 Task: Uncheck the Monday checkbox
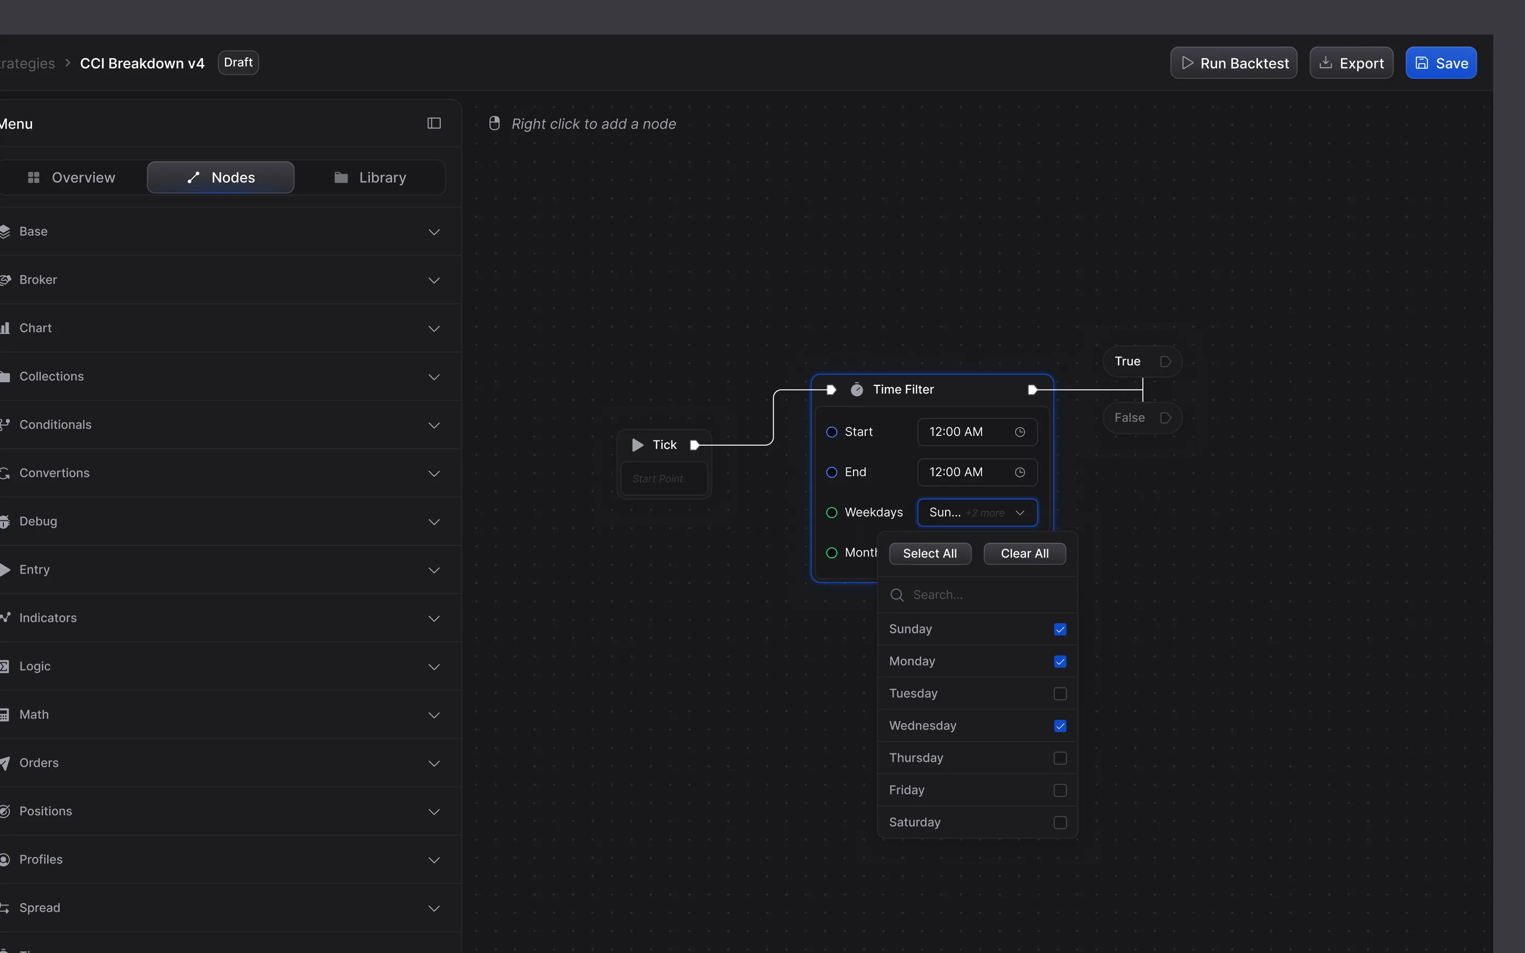(x=1060, y=661)
